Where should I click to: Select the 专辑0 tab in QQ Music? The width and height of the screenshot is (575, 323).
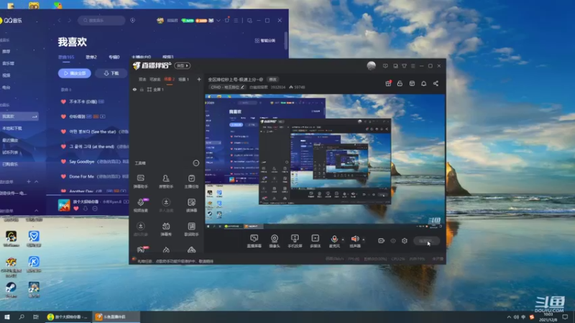[114, 57]
